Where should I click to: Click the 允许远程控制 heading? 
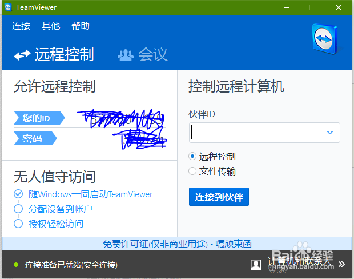[x=55, y=86]
